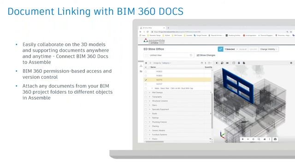
Task: Open select-all dropdown in Name header
Action: point(146,67)
